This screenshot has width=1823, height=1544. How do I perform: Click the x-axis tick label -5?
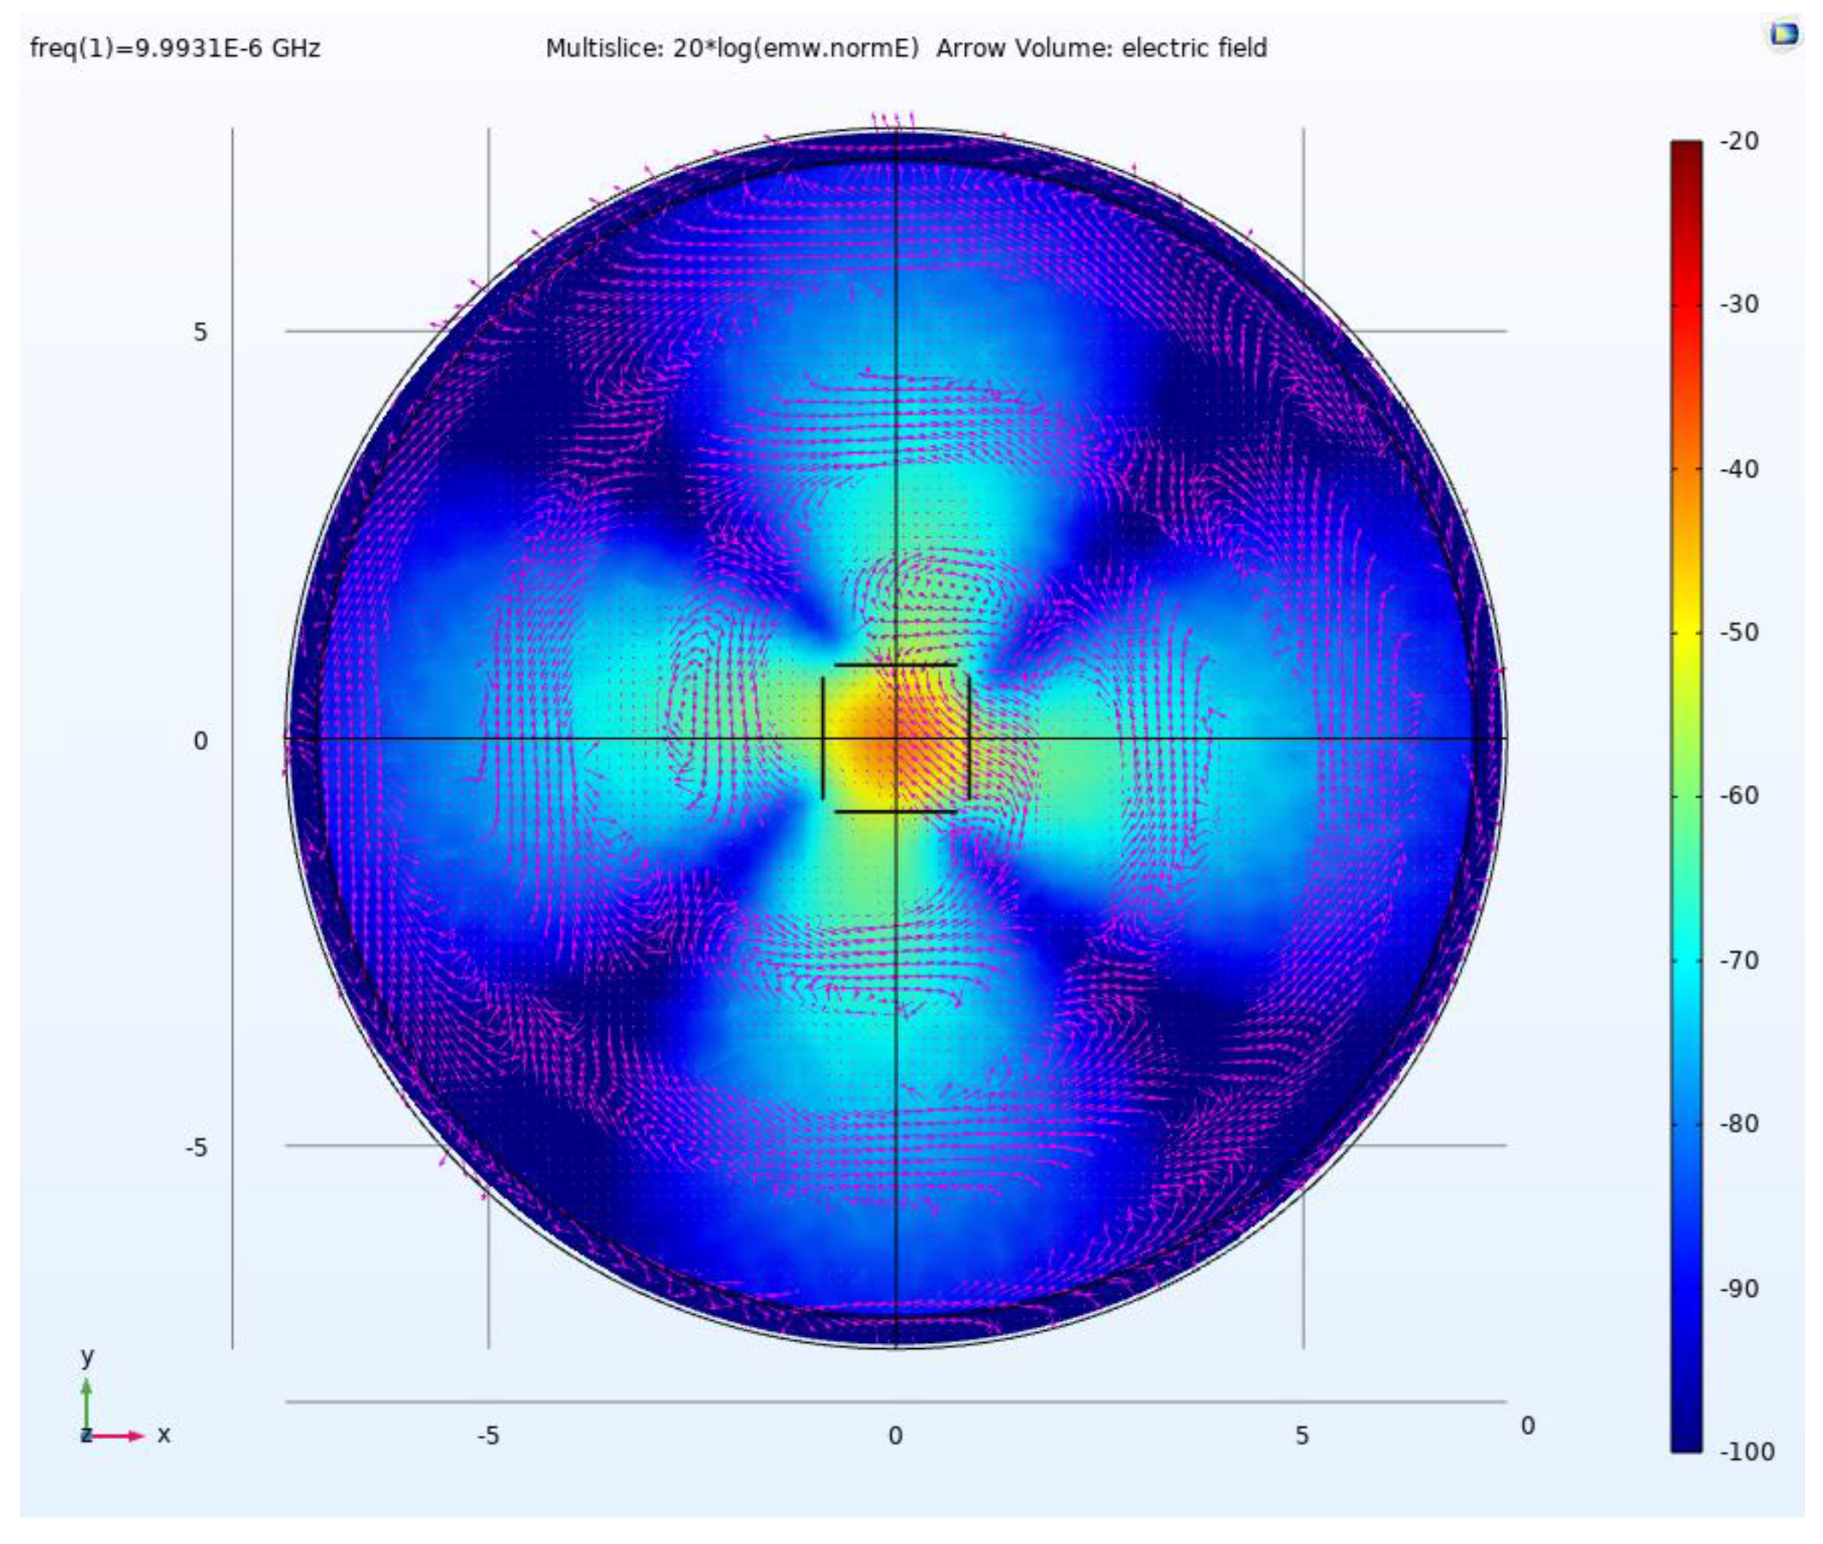point(488,1437)
